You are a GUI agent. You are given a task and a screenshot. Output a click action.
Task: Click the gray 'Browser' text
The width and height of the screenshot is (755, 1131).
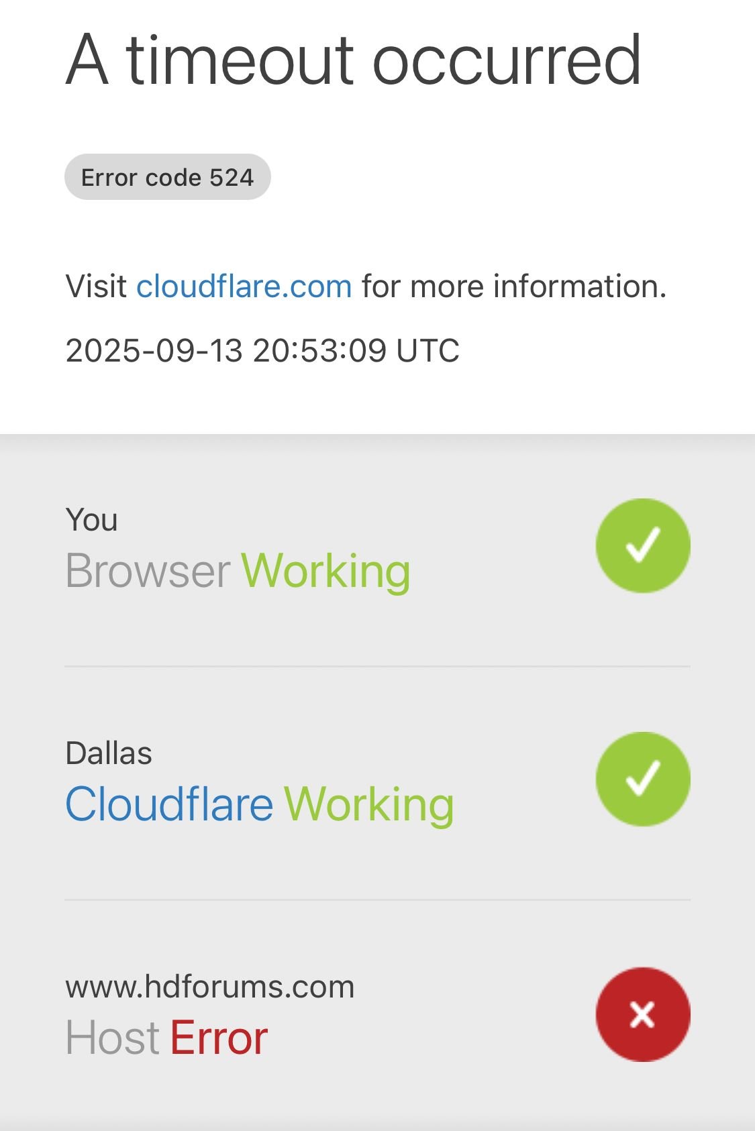click(148, 571)
